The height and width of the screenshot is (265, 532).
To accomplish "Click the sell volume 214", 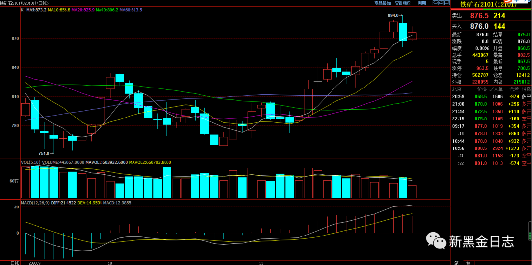I will click(x=499, y=16).
